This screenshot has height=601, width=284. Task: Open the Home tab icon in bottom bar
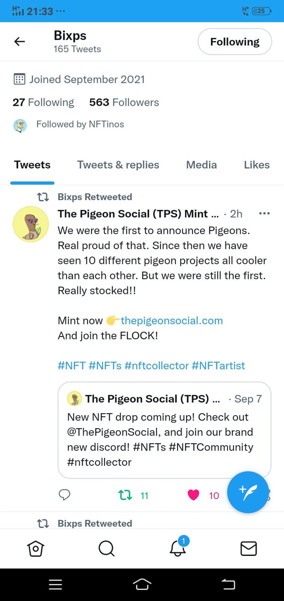[x=35, y=549]
